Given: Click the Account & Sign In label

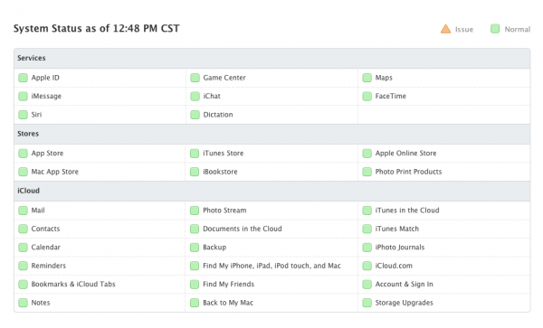Looking at the screenshot, I should click(405, 284).
